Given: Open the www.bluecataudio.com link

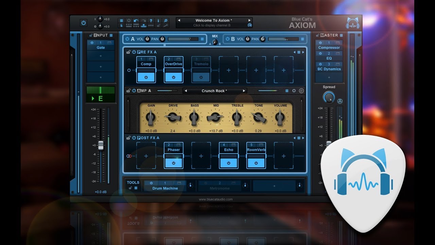Looking at the screenshot, I should pos(215,199).
